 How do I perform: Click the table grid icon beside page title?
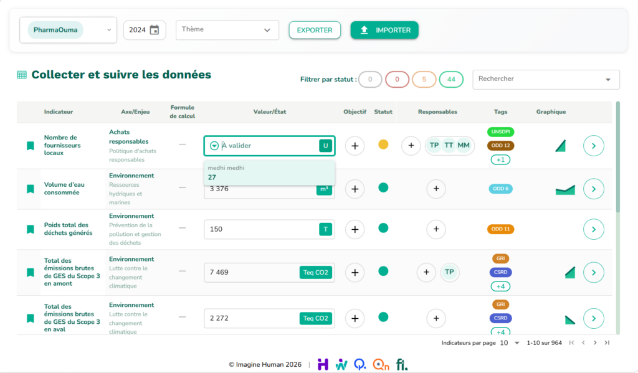[22, 75]
